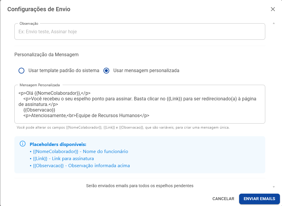
Task: Click the Olá {{NomeColaborador}} line in message
Action: point(55,93)
